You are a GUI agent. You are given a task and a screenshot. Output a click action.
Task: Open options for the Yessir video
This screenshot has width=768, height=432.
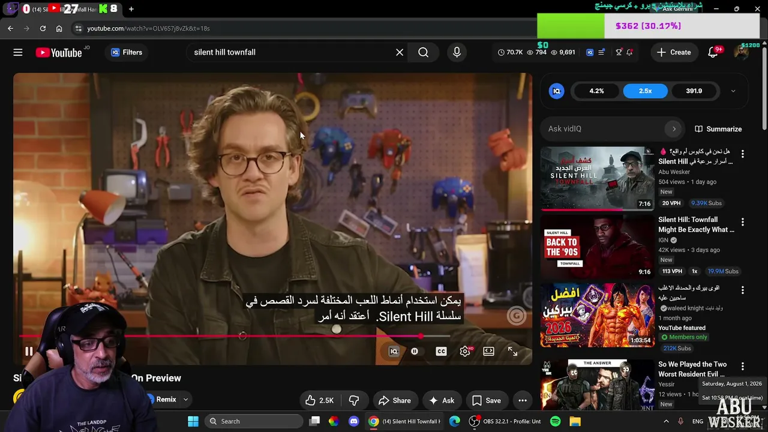[743, 367]
